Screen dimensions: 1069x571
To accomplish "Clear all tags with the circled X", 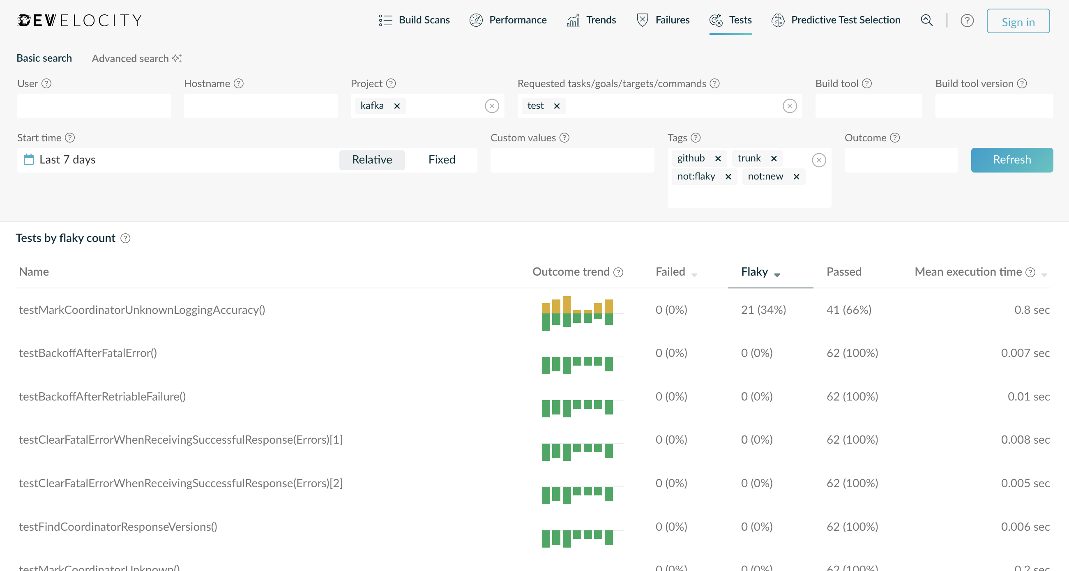I will click(818, 160).
